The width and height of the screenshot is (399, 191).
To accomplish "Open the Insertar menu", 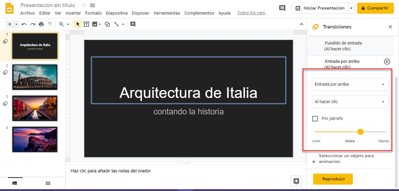I will coord(73,13).
